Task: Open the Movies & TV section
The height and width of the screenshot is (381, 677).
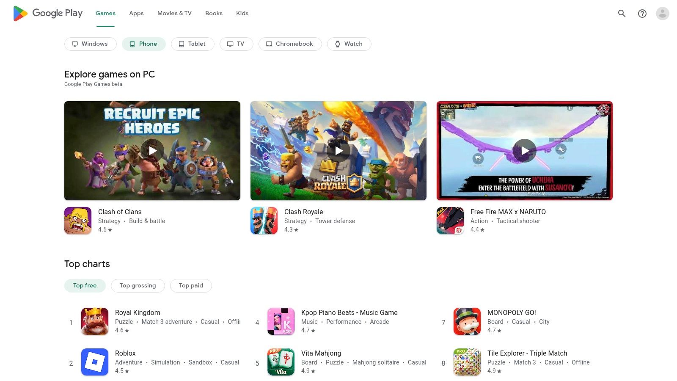Action: [x=174, y=13]
